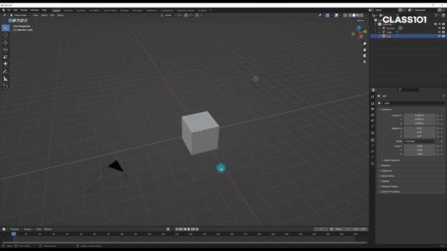Image resolution: width=447 pixels, height=251 pixels.
Task: Click the red X axis gizmo ball
Action: click(361, 36)
